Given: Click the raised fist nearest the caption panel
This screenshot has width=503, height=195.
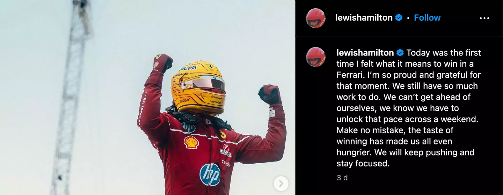Looking at the screenshot, I should 269,94.
